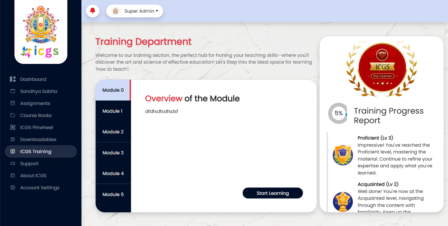The height and width of the screenshot is (226, 448).
Task: Click the Dashboard sidebar icon
Action: click(13, 79)
